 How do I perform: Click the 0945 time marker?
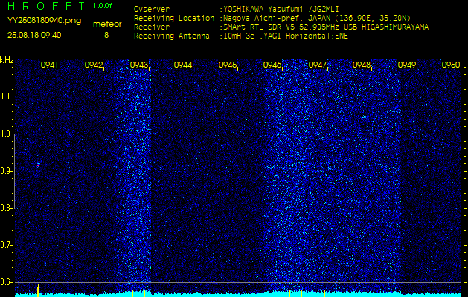click(x=228, y=65)
